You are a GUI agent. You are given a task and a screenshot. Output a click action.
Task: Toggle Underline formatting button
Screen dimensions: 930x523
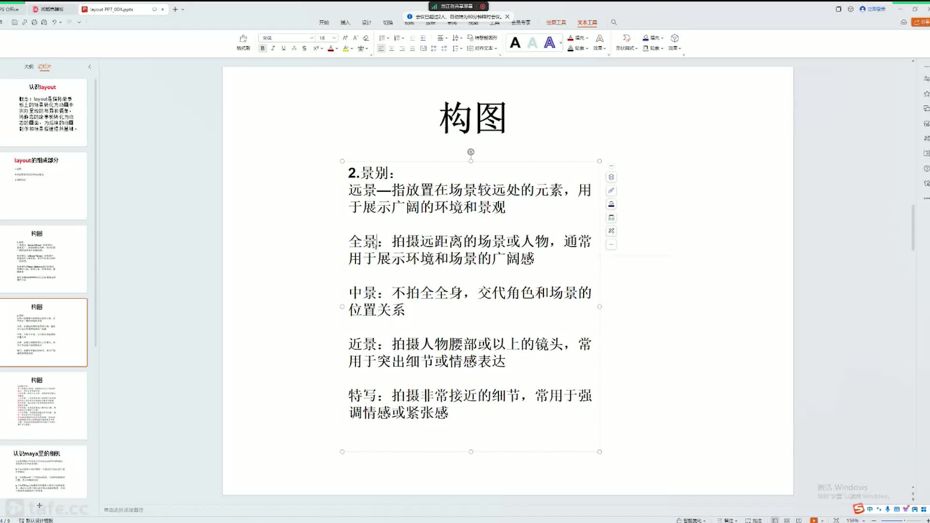pyautogui.click(x=283, y=48)
